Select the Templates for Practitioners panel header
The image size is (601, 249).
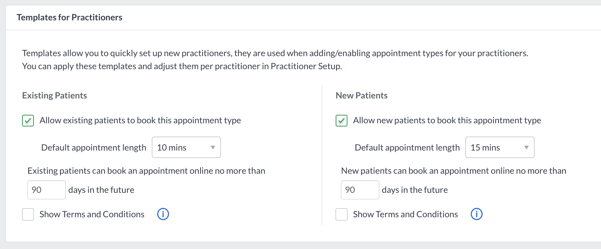[69, 17]
